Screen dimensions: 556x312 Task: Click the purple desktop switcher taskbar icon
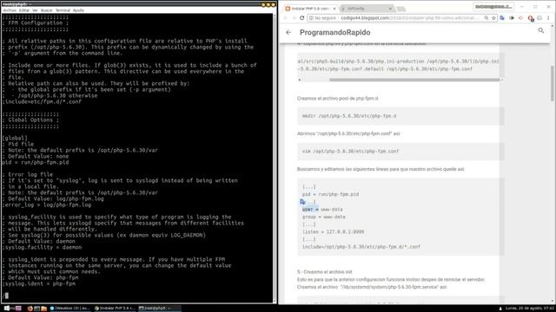pyautogui.click(x=18, y=309)
